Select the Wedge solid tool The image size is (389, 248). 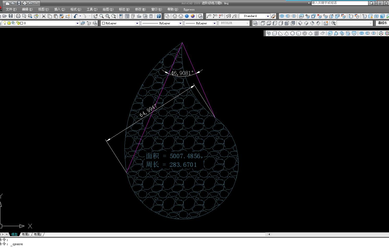click(x=281, y=33)
